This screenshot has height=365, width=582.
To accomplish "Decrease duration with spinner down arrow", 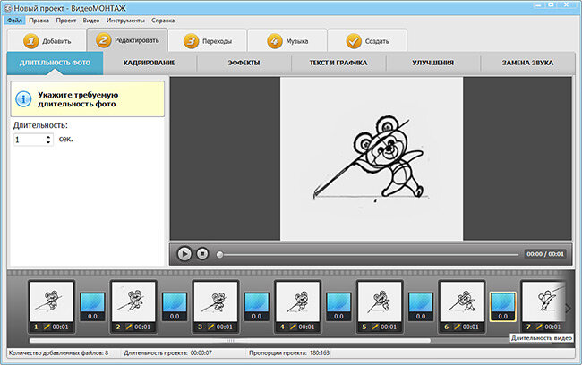I will [x=48, y=142].
